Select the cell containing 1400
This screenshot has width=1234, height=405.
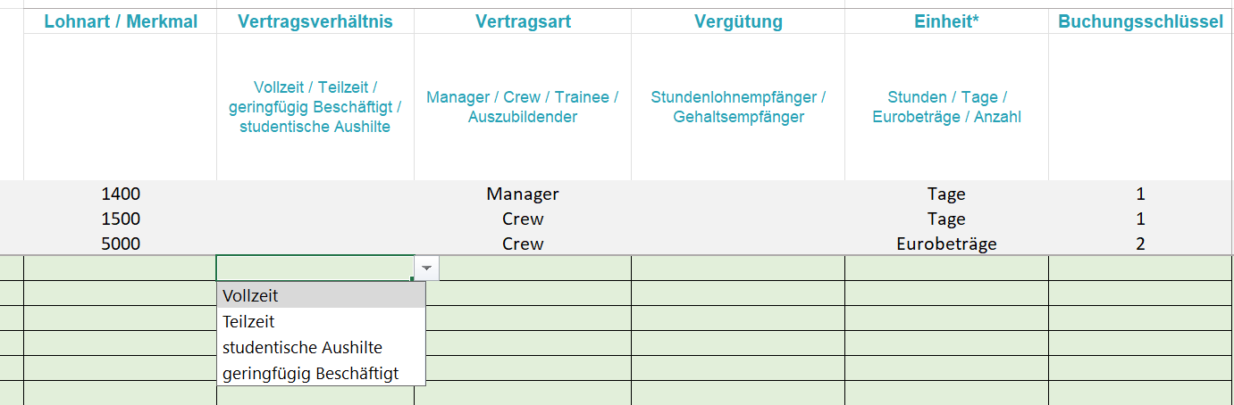[x=121, y=194]
